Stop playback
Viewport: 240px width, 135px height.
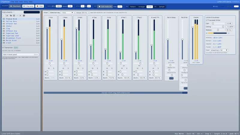[x=40, y=6]
